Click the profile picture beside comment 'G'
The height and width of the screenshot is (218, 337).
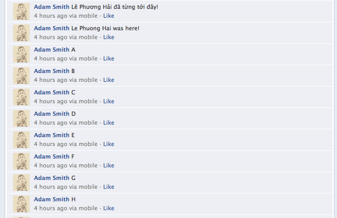[21, 183]
